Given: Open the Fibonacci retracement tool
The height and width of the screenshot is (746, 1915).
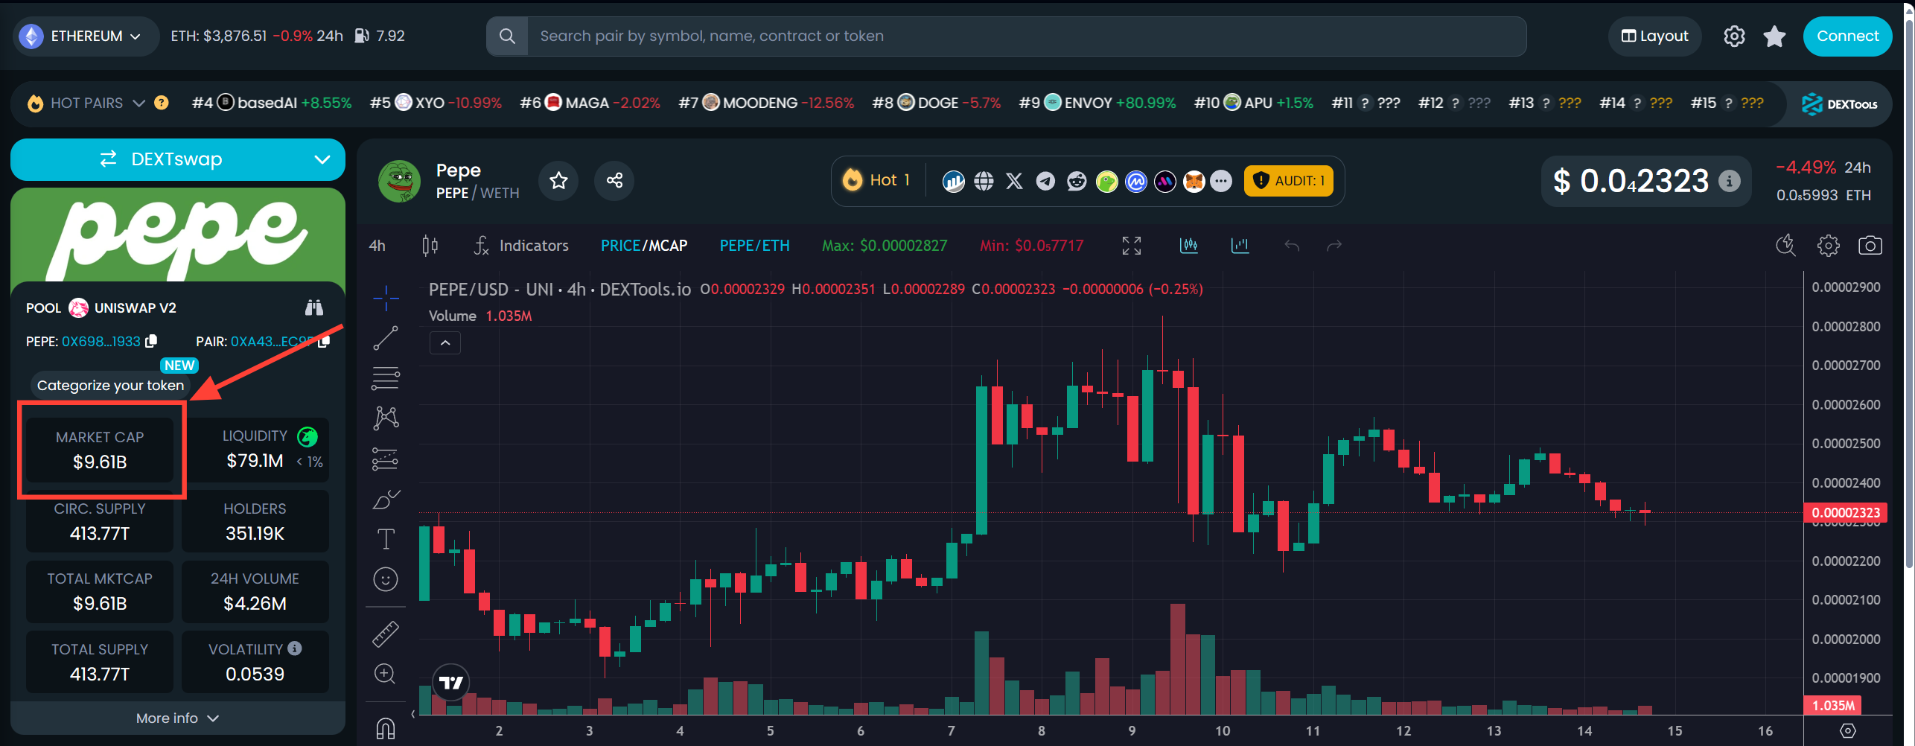Looking at the screenshot, I should coord(386,378).
